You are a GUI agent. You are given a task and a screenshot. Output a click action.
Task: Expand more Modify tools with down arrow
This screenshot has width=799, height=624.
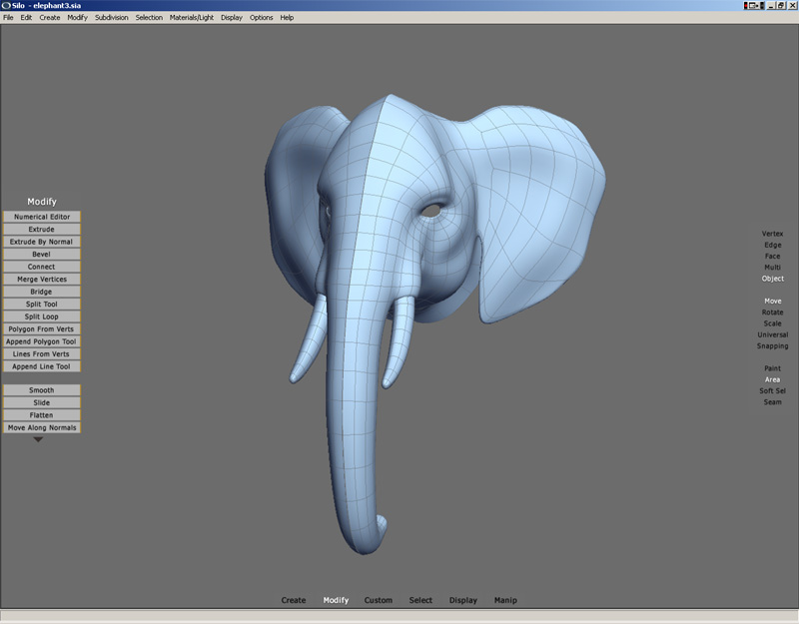pyautogui.click(x=38, y=439)
